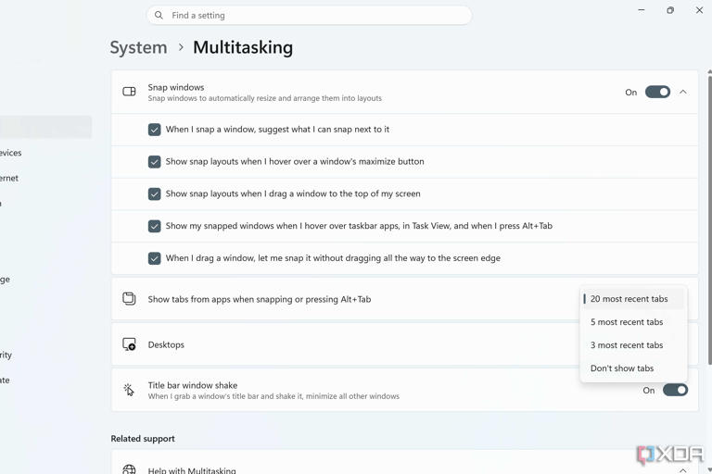The width and height of the screenshot is (712, 474).
Task: Collapse the Snap windows section chevron
Action: click(x=683, y=92)
